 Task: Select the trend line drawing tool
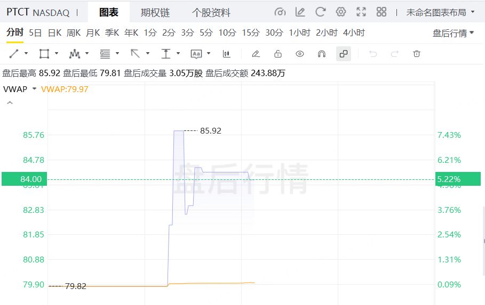[14, 54]
